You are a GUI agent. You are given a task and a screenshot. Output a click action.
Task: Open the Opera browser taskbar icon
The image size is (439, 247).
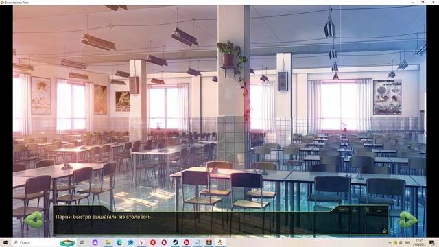(164, 242)
